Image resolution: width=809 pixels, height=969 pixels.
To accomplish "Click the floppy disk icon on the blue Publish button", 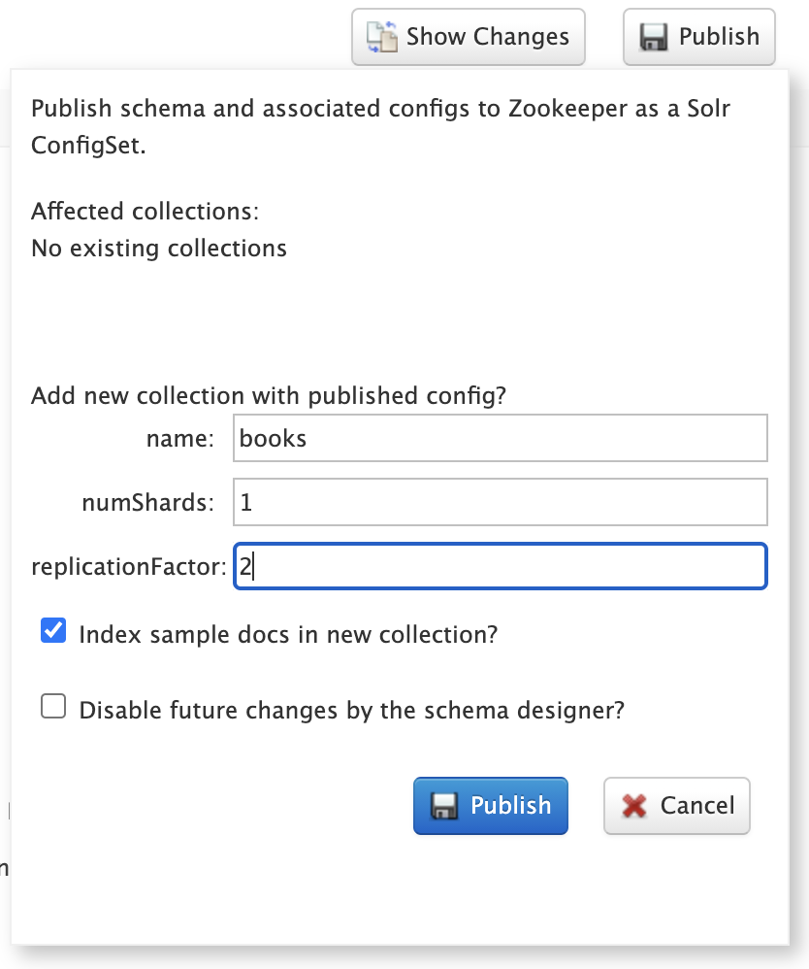I will (x=445, y=806).
